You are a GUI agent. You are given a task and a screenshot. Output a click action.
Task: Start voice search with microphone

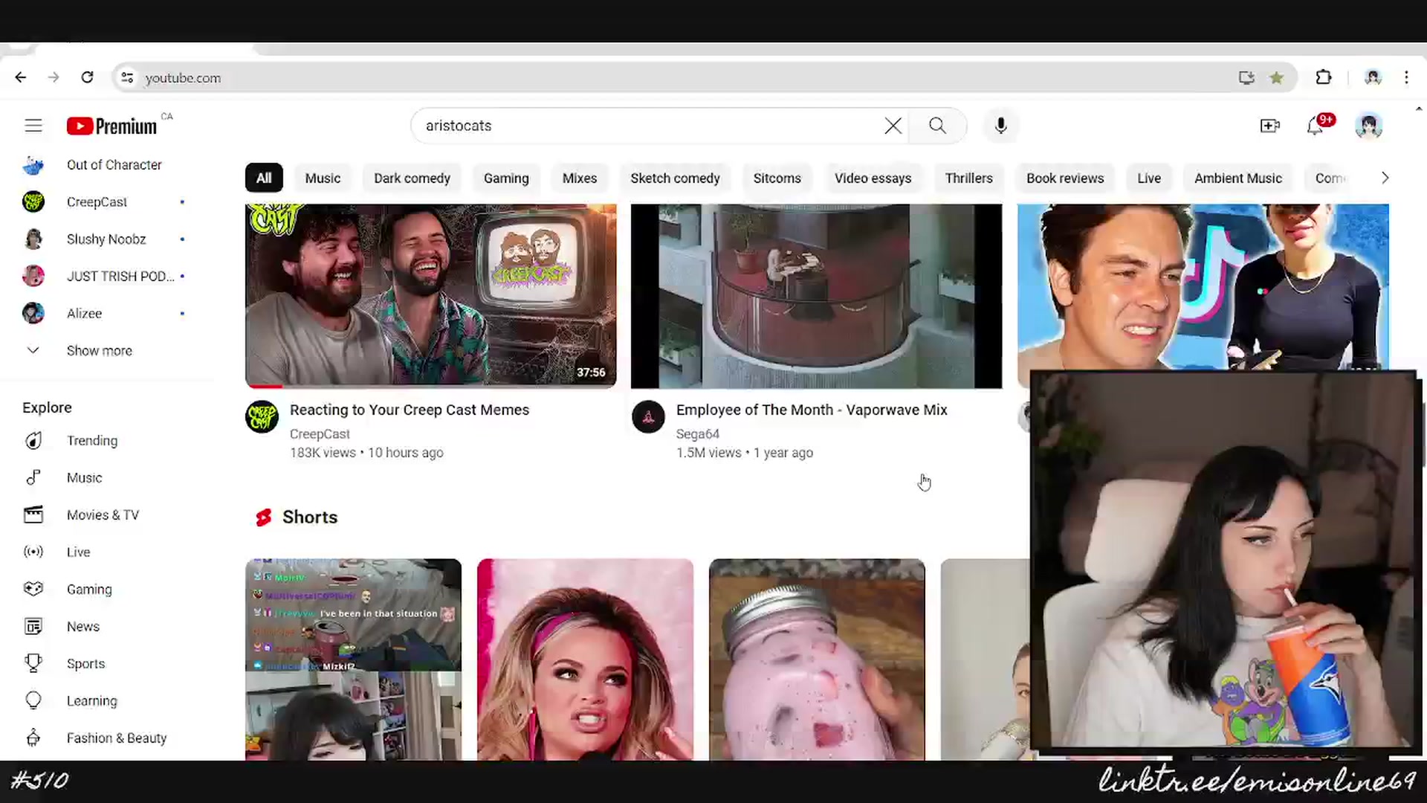click(1001, 126)
